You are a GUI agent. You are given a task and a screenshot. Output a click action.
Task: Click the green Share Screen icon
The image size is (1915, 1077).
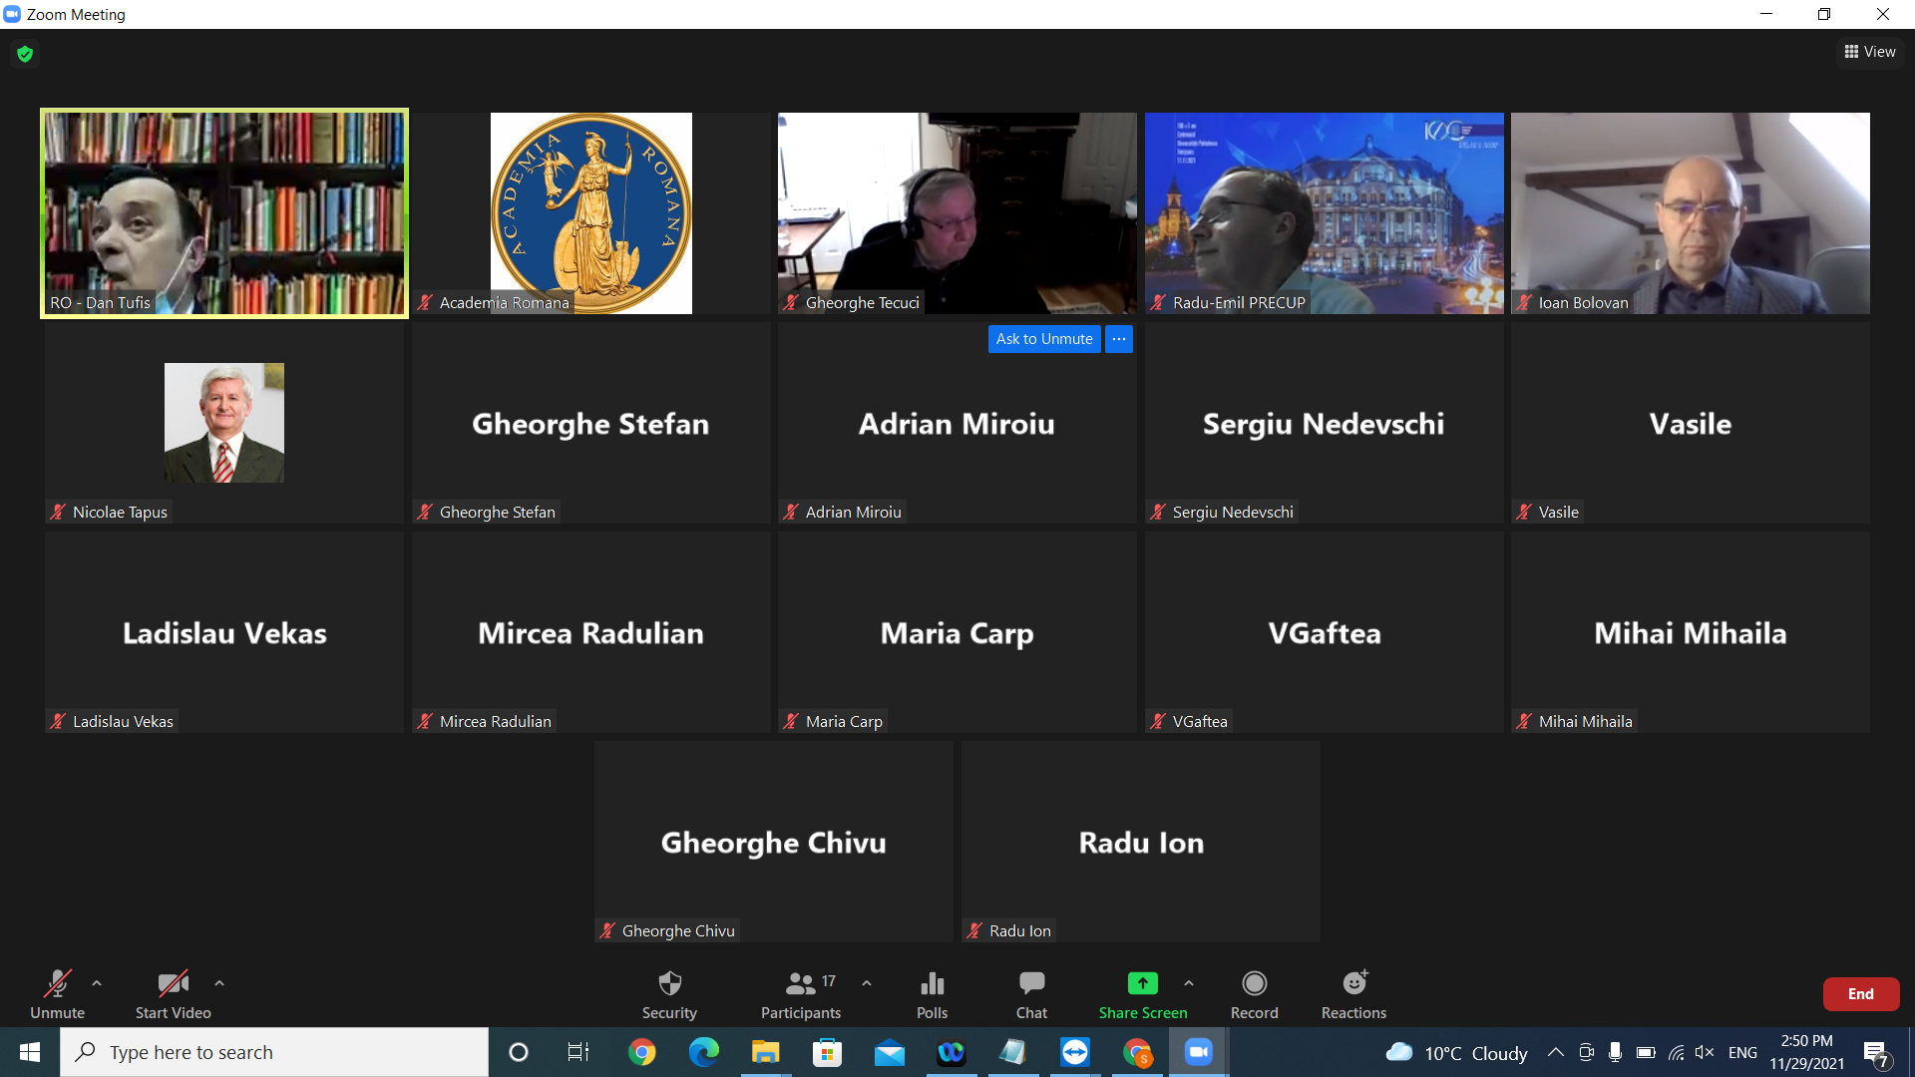click(x=1142, y=984)
